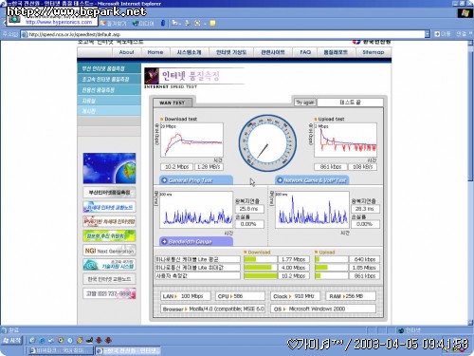Screen dimensions: 474x356
Task: Open the Favorites toolbar button
Action: (x=113, y=23)
